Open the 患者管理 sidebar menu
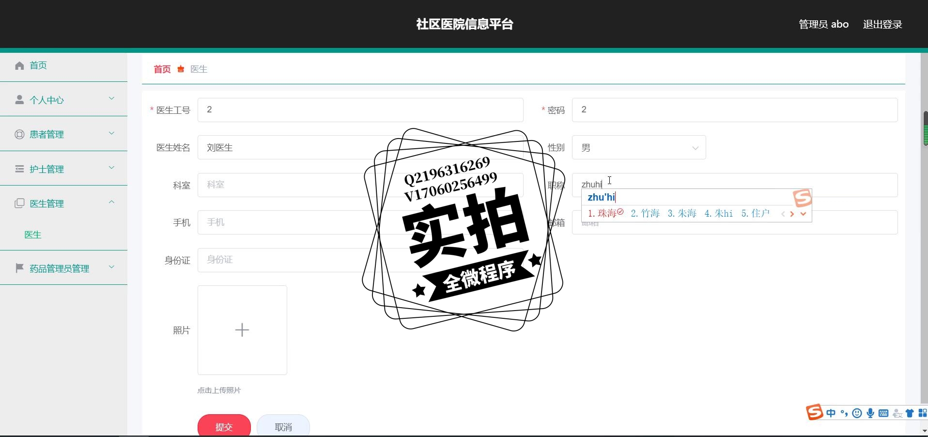Screen dimensions: 928x437 tap(63, 134)
